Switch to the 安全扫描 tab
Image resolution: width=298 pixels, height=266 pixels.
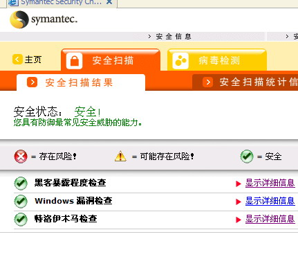pos(111,60)
